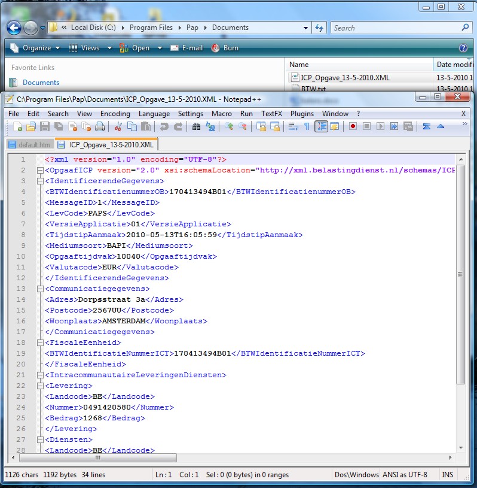This screenshot has width=477, height=488.
Task: Click the New file icon in Notepad++ toolbar
Action: 17,126
